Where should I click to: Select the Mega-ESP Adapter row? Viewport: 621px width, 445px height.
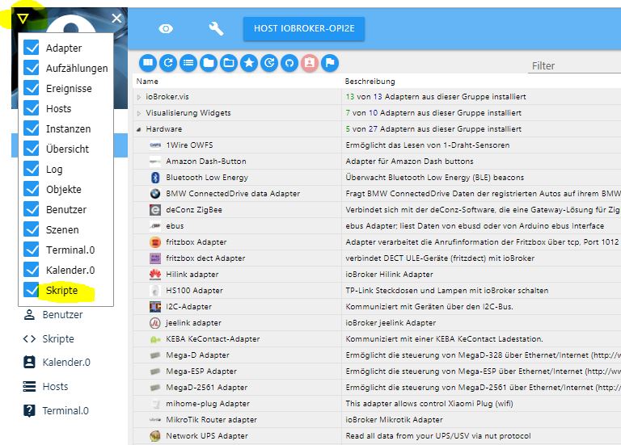click(x=377, y=371)
